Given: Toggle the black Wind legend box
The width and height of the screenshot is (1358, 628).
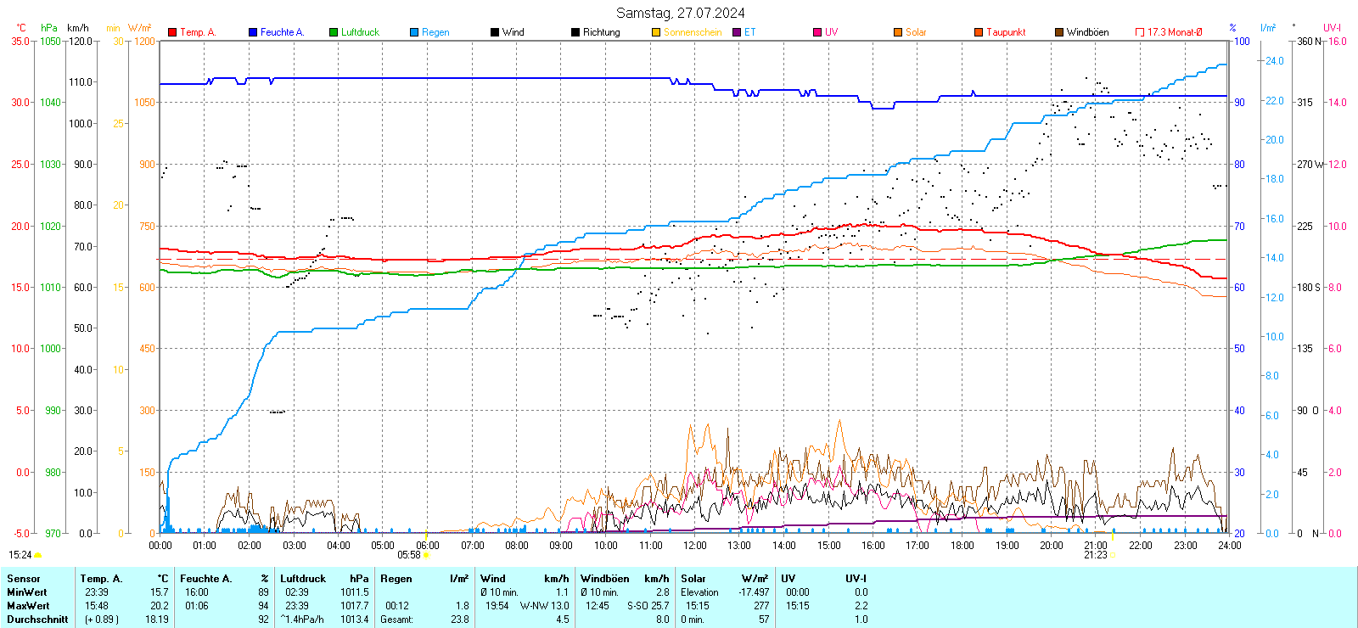Looking at the screenshot, I should point(495,32).
